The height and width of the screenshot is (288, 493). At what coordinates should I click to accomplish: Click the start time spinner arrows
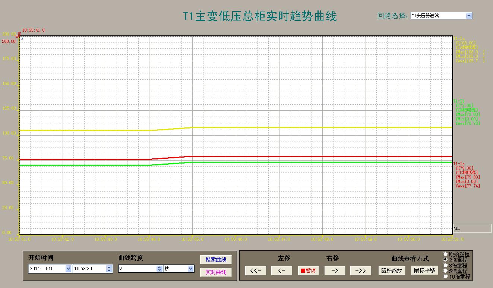(109, 268)
